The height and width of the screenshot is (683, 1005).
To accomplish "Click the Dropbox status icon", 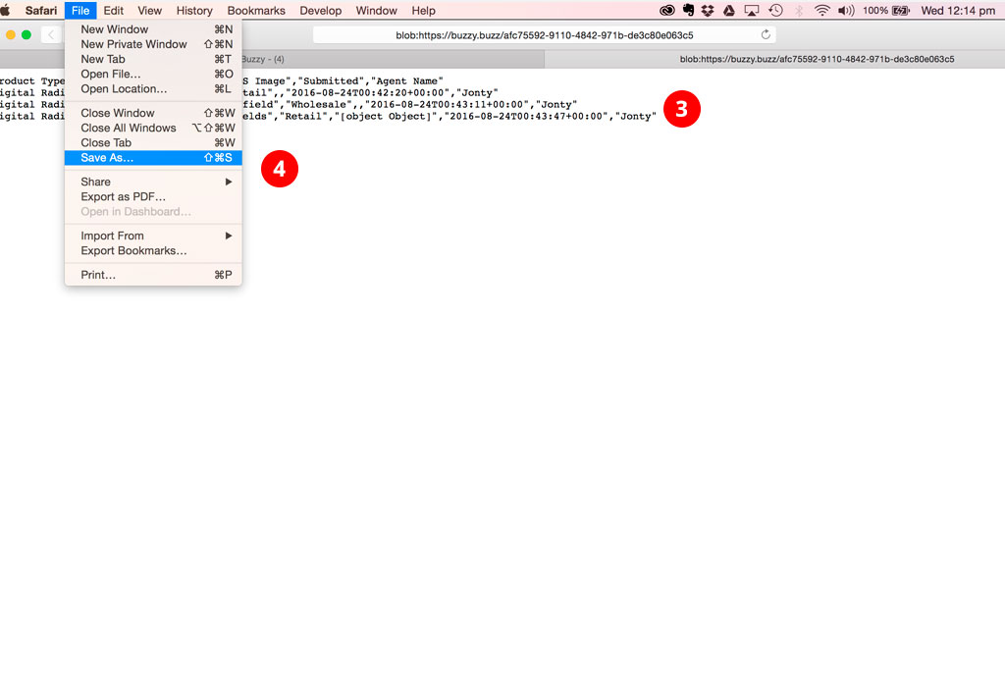I will pyautogui.click(x=706, y=11).
